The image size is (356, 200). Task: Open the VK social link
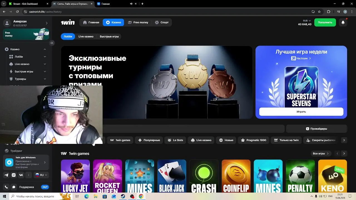(21, 175)
